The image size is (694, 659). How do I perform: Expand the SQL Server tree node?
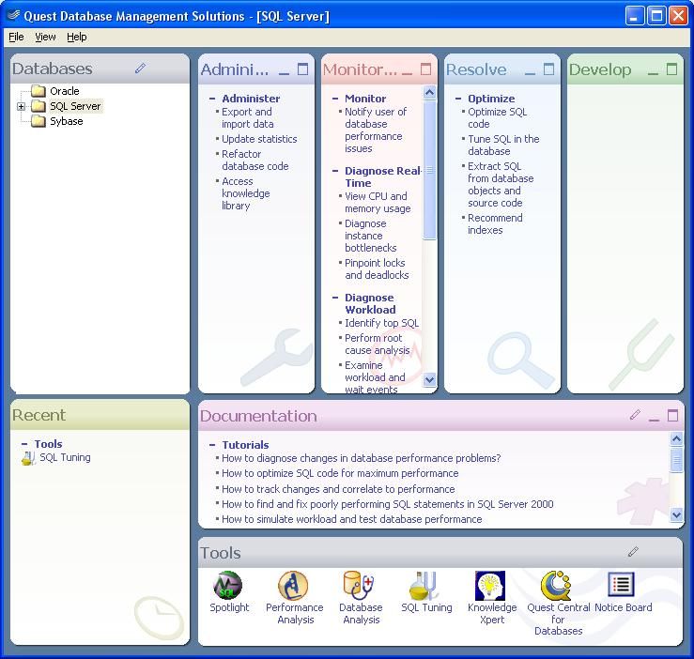[21, 107]
